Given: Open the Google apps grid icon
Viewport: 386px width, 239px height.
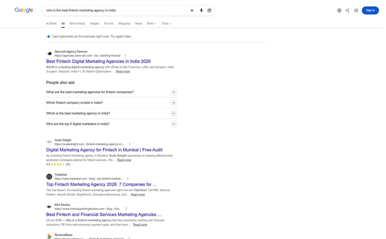Looking at the screenshot, I should coord(356,10).
